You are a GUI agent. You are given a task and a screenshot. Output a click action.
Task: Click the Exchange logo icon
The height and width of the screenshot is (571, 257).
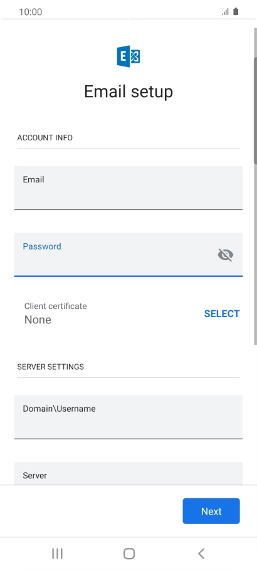tap(128, 56)
